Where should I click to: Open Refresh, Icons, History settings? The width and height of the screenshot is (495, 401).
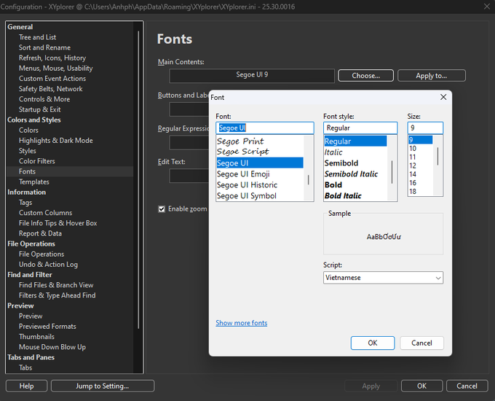pos(52,58)
